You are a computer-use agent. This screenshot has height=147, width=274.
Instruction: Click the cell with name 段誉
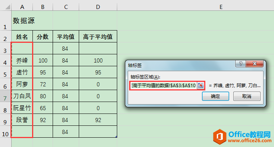(22, 120)
